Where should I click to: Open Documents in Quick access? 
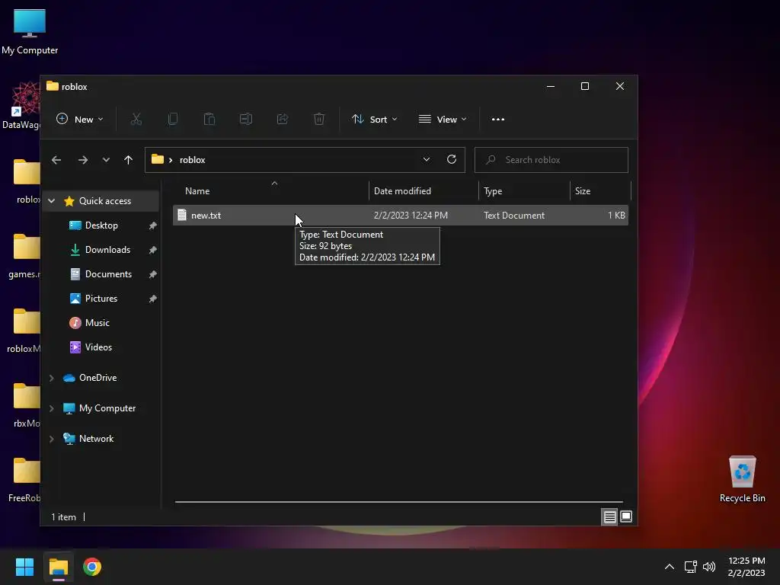(108, 274)
